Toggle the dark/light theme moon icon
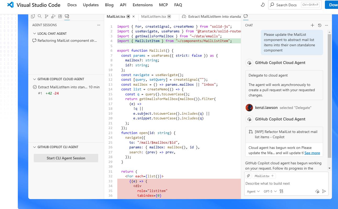 click(x=263, y=5)
